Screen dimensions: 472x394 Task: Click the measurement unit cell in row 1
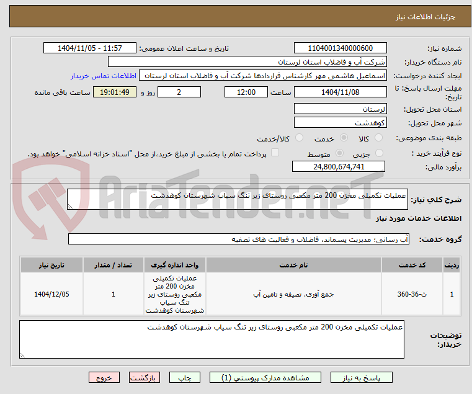coord(174,294)
